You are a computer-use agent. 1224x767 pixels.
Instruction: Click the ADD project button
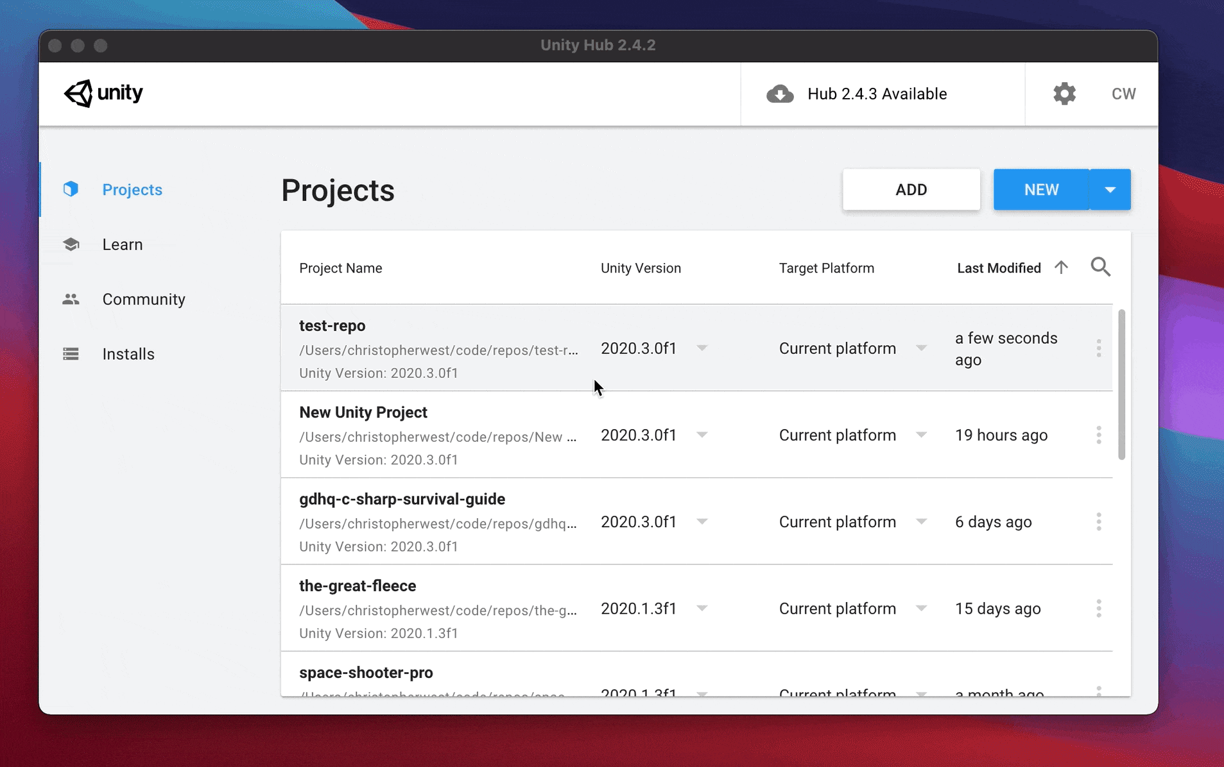click(x=911, y=189)
